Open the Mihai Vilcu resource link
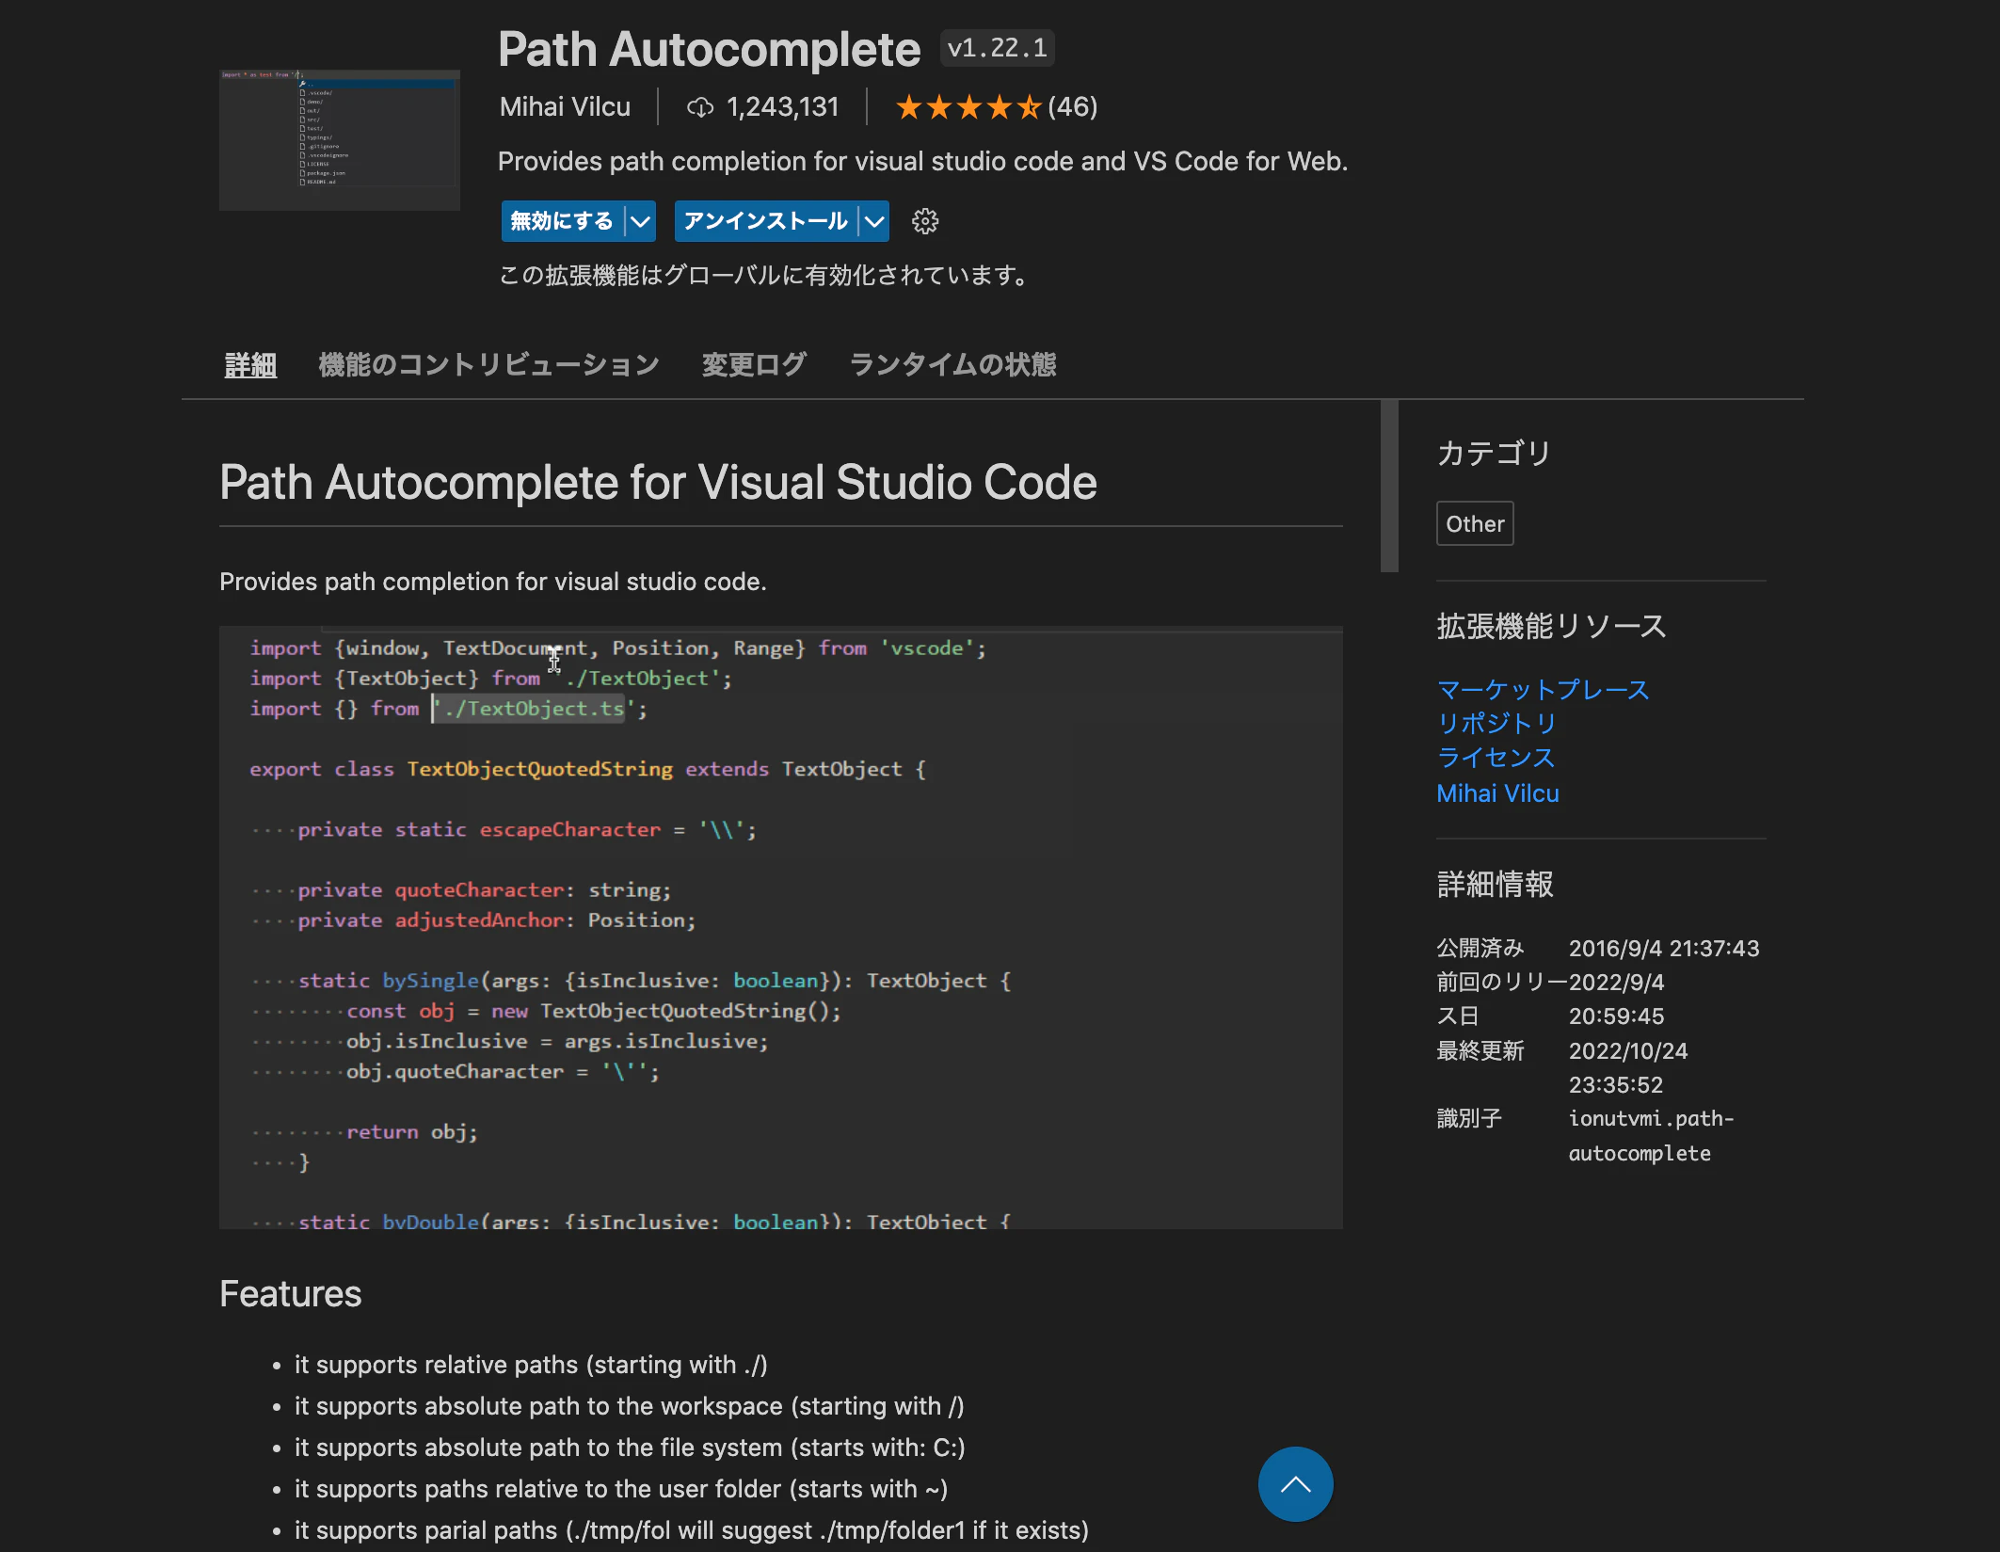The image size is (2000, 1552). point(1497,793)
